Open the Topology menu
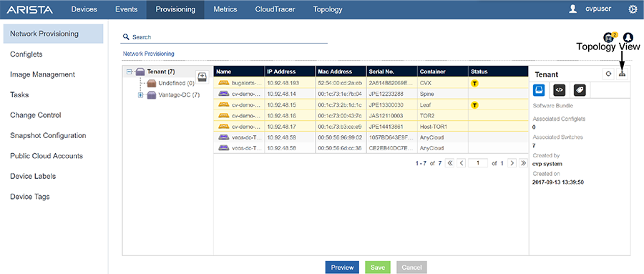 [x=328, y=9]
